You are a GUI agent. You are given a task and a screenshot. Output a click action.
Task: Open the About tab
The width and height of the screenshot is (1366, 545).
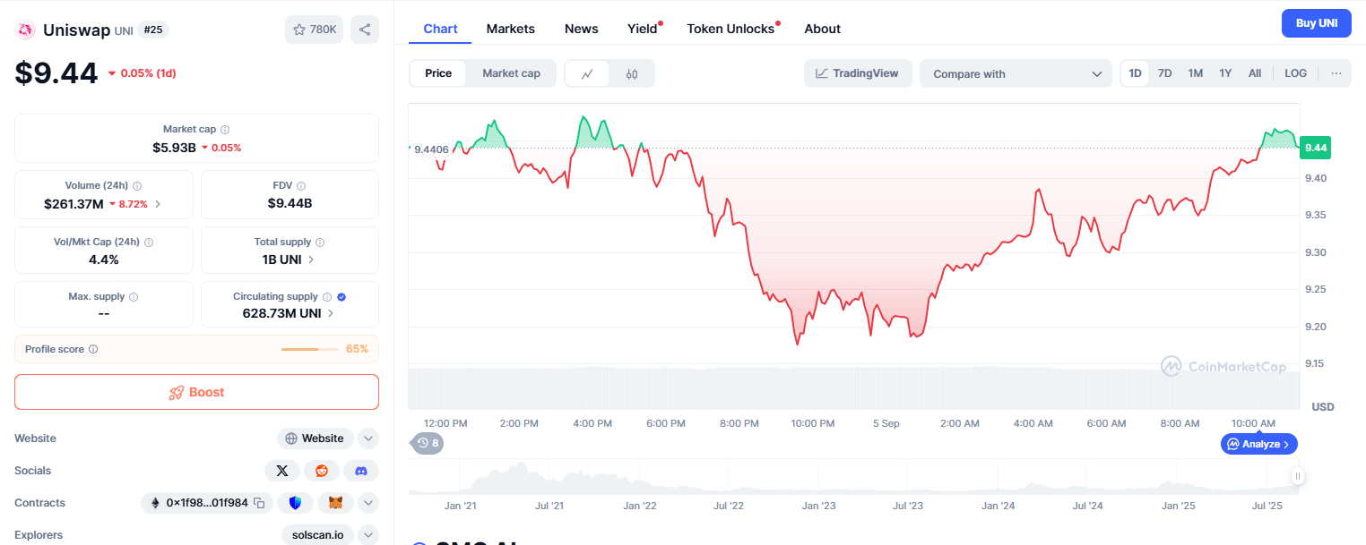click(x=823, y=29)
